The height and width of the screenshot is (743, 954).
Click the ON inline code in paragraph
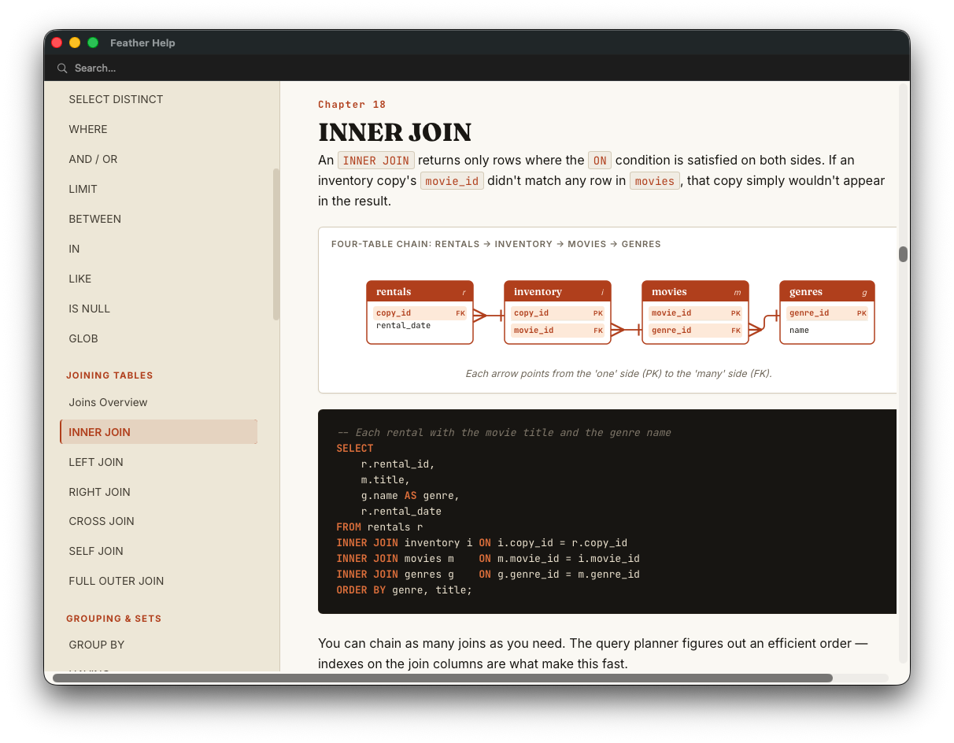tap(600, 161)
